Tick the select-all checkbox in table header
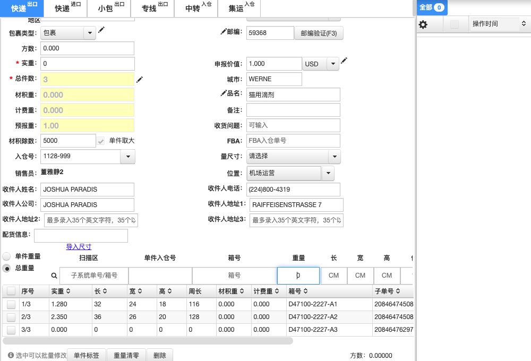531x361 pixels. [x=11, y=291]
